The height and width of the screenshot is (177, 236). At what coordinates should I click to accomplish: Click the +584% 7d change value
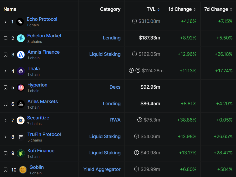pyautogui.click(x=225, y=169)
